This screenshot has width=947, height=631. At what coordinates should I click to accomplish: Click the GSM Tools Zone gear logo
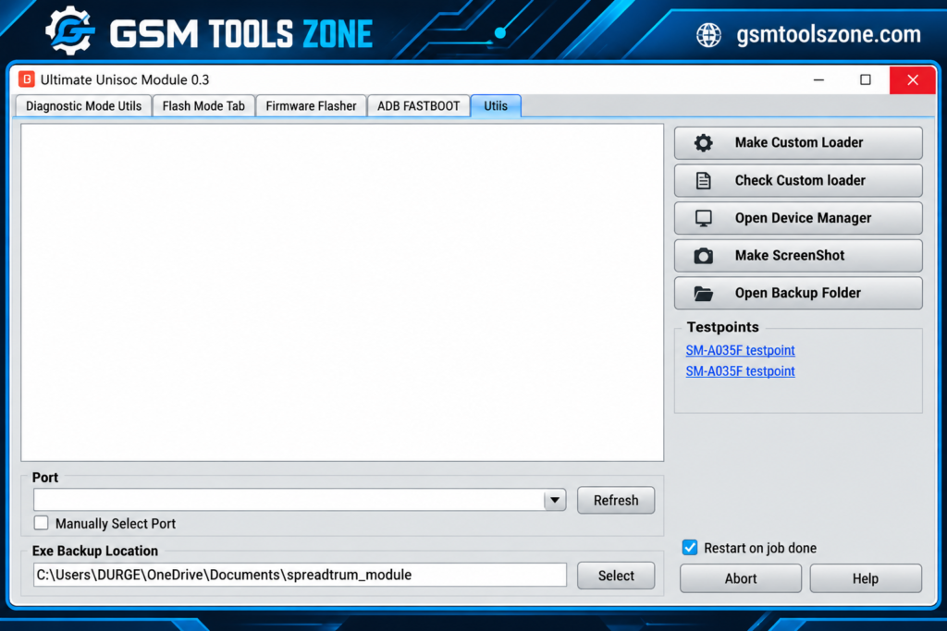[70, 30]
